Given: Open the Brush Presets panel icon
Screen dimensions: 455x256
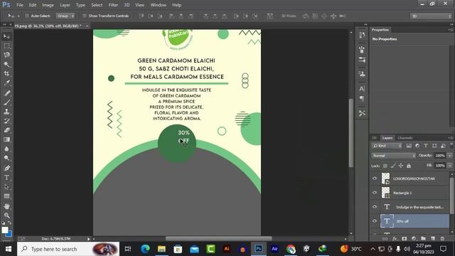Looking at the screenshot, I should pos(362,60).
